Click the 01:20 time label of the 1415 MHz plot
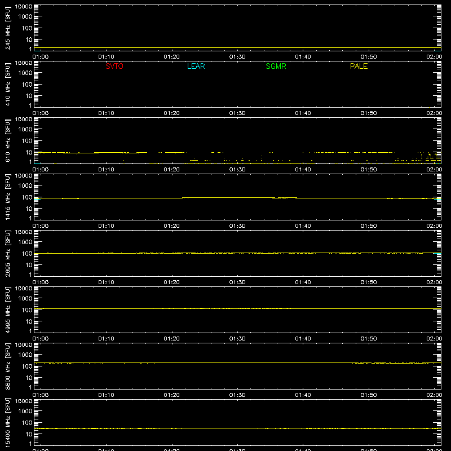The width and height of the screenshot is (451, 451). (172, 226)
